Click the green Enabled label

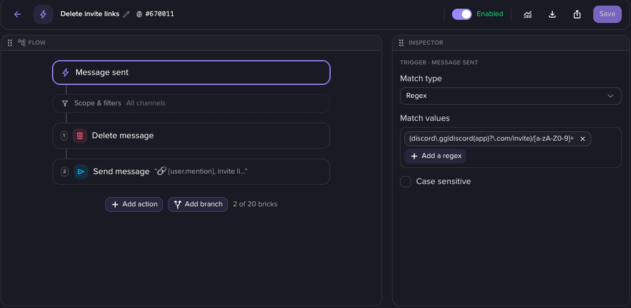tap(490, 14)
